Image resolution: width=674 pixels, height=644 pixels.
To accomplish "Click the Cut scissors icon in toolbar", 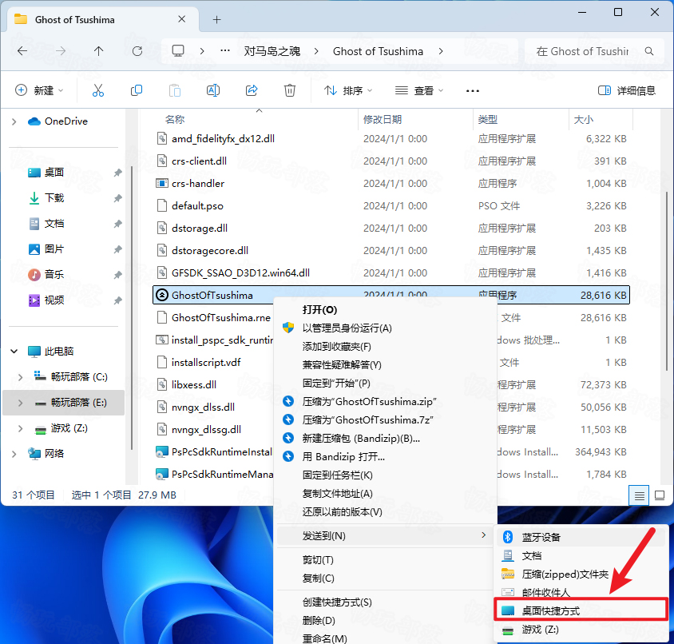I will point(98,90).
